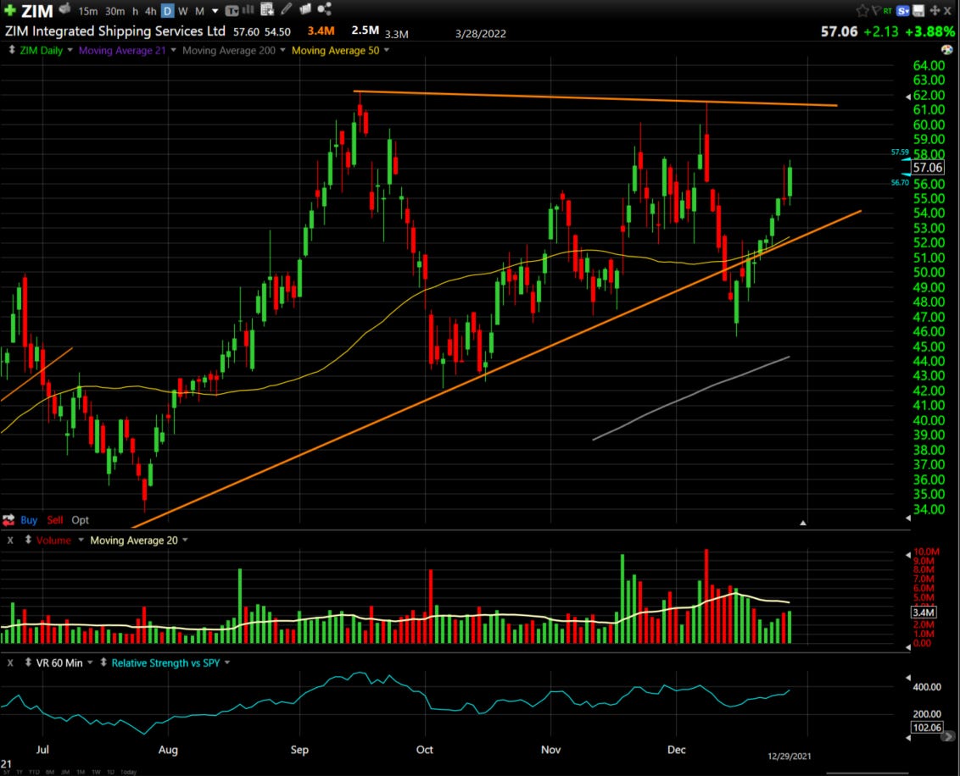This screenshot has width=960, height=776.
Task: Expand the Moving Average 50 dropdown
Action: 387,50
